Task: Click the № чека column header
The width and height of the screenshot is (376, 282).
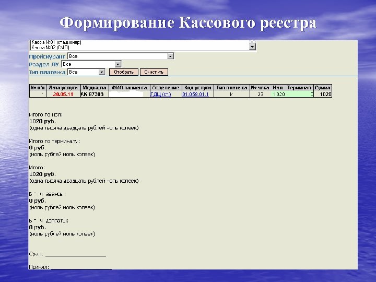Action: pos(260,88)
